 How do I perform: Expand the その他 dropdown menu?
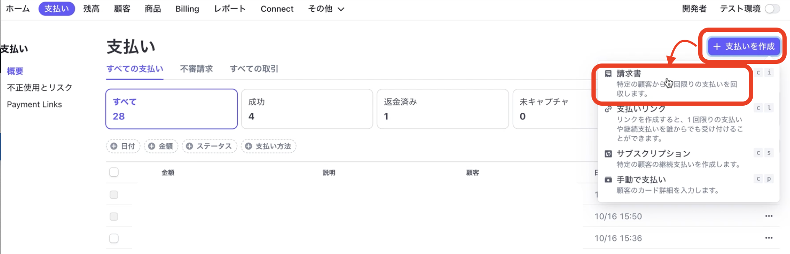[x=326, y=9]
